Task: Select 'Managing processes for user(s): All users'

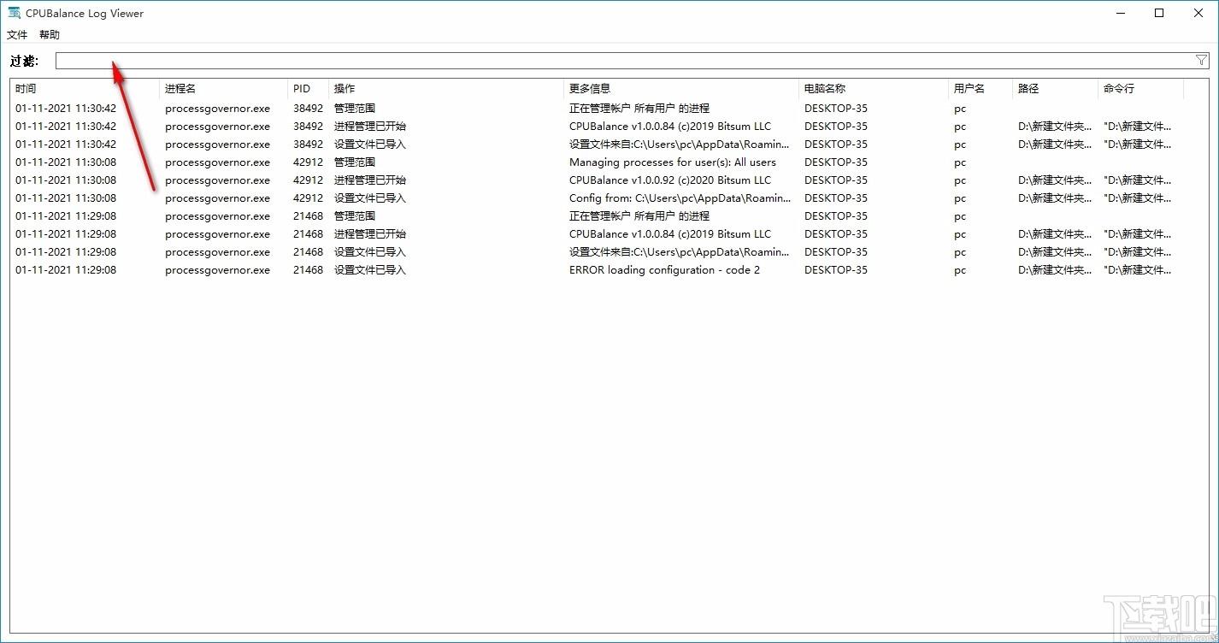Action: [x=673, y=162]
